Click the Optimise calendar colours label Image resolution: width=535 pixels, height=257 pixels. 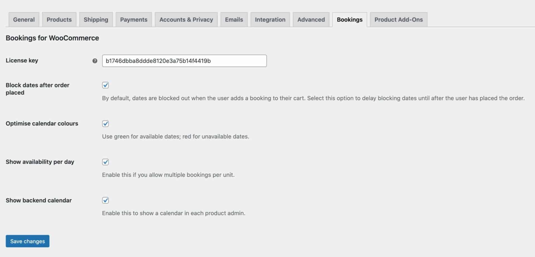[x=42, y=123]
